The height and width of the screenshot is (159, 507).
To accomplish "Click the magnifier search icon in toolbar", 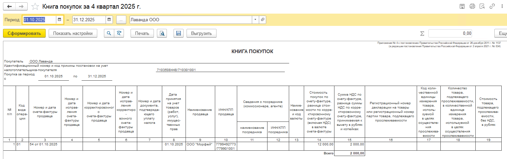I will tap(109, 33).
